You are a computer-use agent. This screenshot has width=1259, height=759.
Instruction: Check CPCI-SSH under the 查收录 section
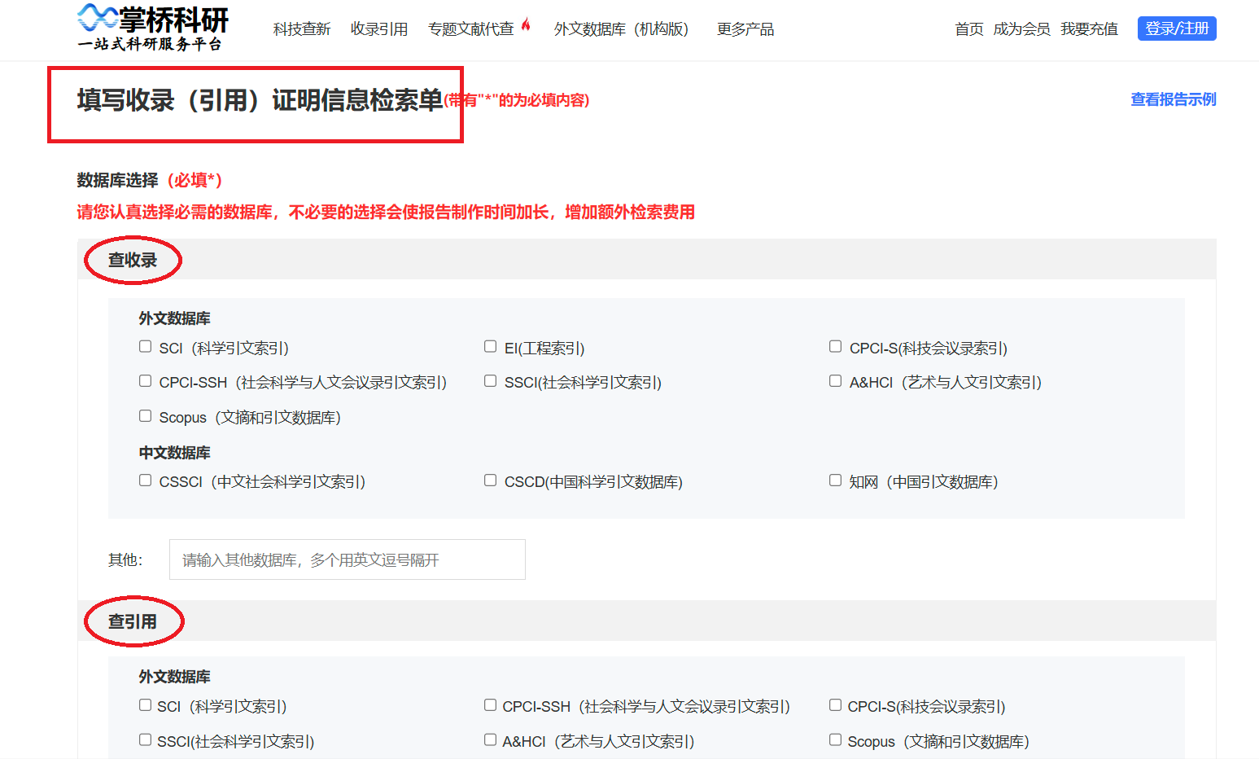pos(145,379)
